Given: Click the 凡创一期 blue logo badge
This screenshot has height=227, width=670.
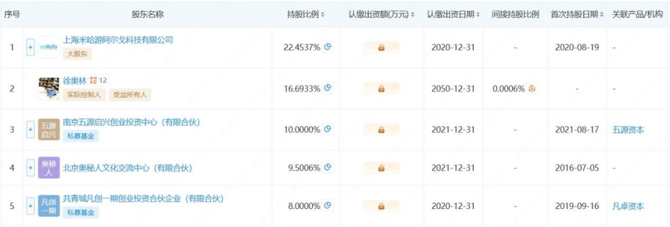Looking at the screenshot, I should click(48, 206).
